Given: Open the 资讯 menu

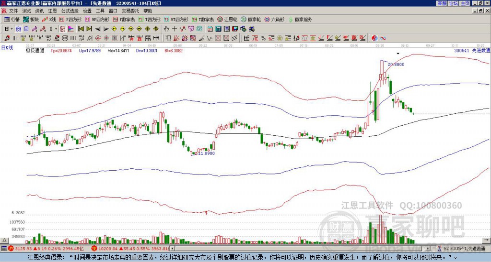Looking at the screenshot, I should pos(39,11).
